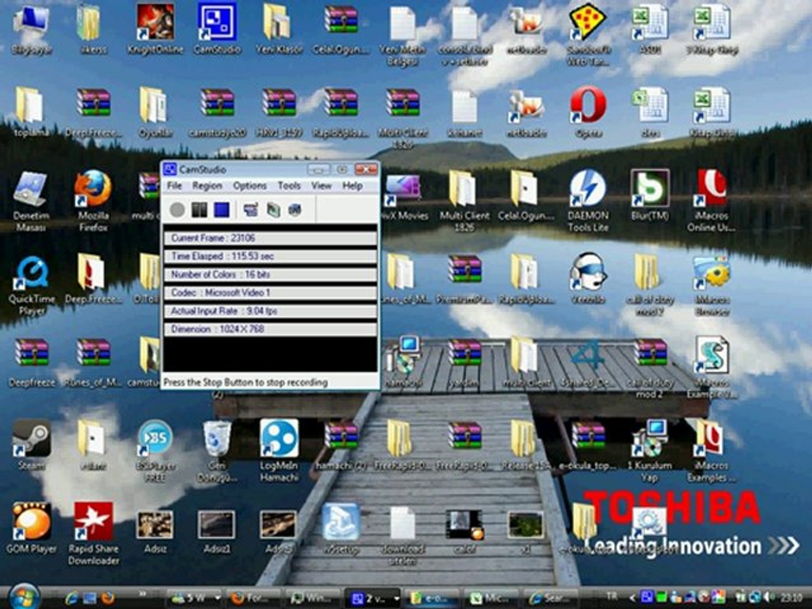Select the 1 Kurulum Yap desktop icon
The height and width of the screenshot is (609, 812).
pyautogui.click(x=650, y=451)
